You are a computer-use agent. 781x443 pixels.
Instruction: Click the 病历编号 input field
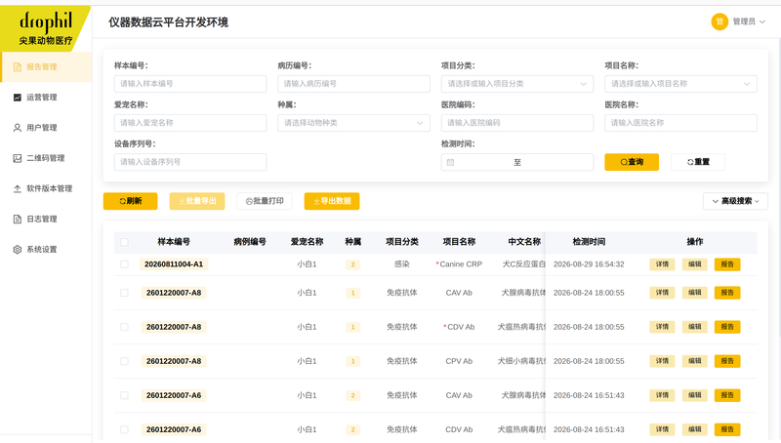coord(353,84)
